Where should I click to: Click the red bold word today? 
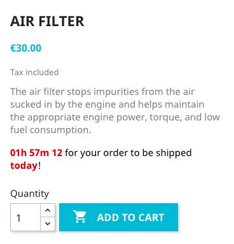coord(24,166)
